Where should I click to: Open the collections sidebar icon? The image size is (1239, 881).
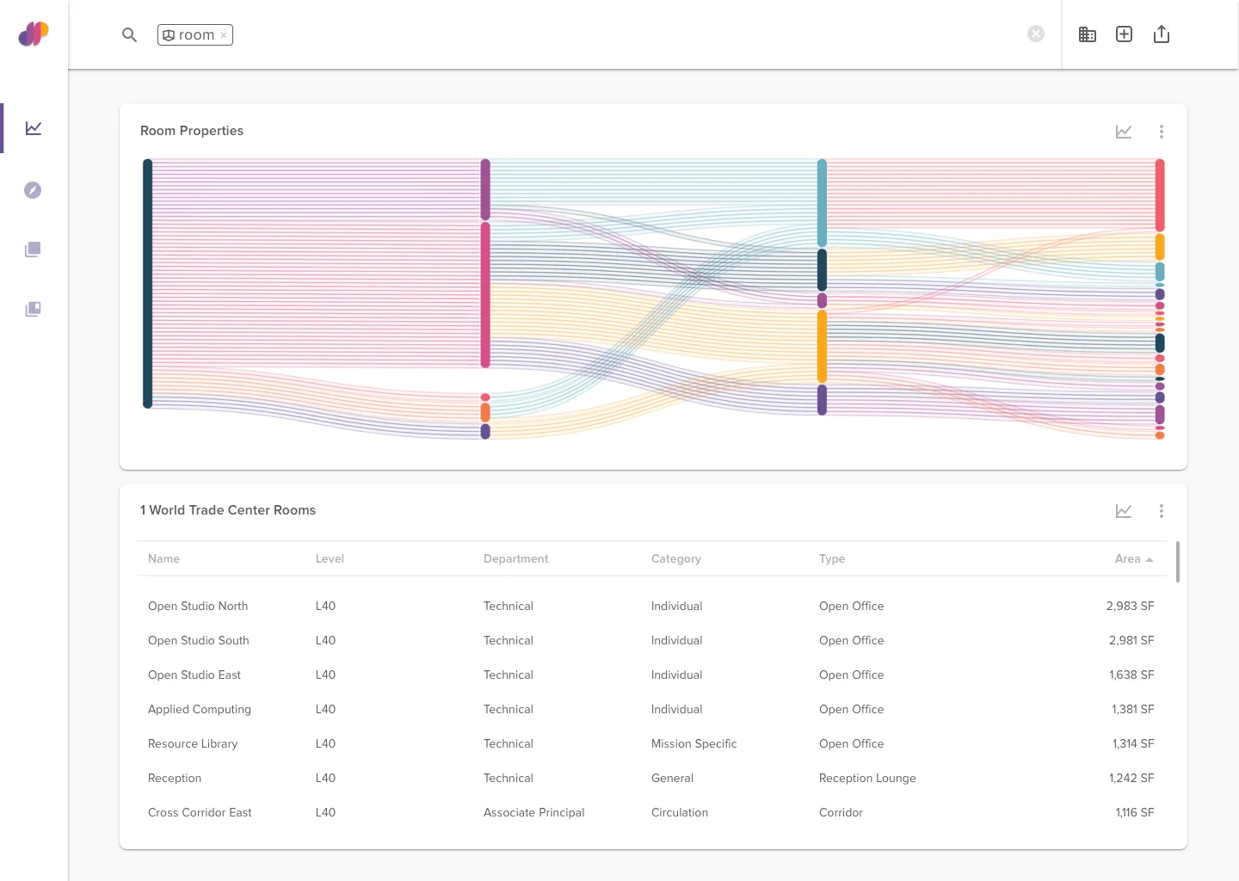tap(33, 250)
